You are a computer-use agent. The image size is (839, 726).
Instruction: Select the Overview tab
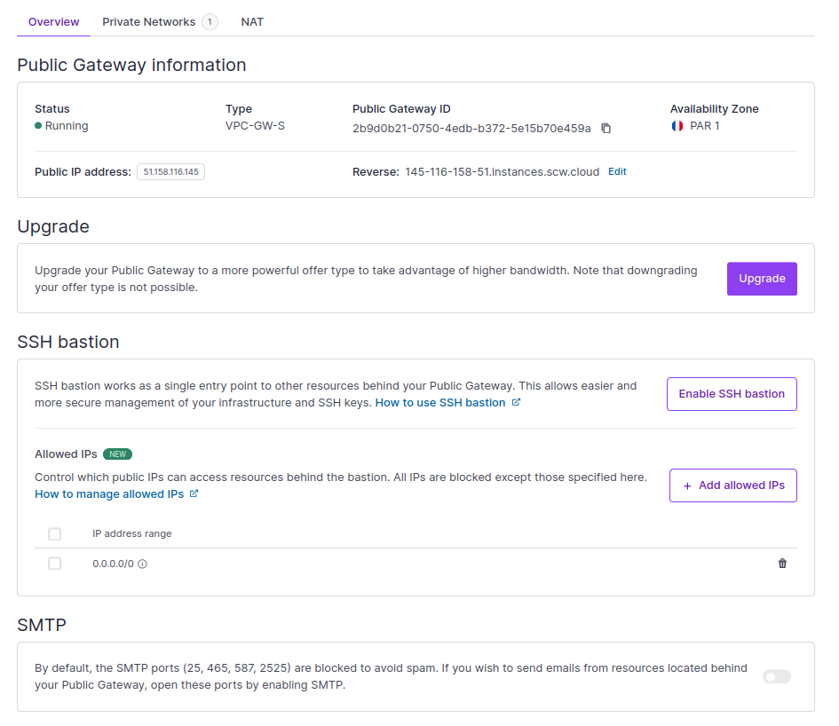pos(53,21)
